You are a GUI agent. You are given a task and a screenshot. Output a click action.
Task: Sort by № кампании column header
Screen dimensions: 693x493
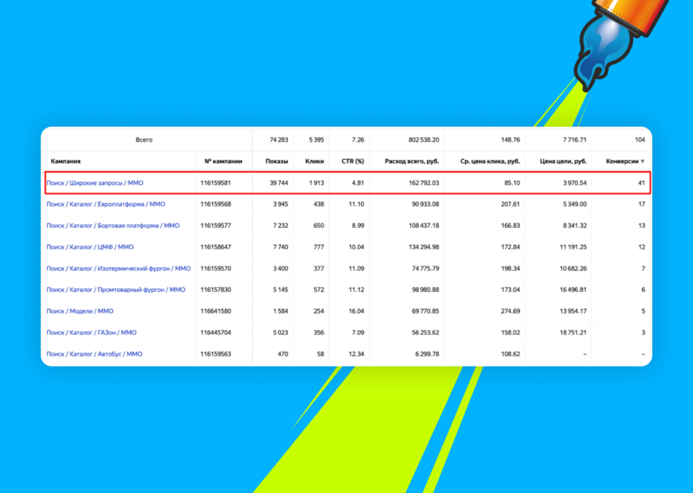[x=223, y=162]
